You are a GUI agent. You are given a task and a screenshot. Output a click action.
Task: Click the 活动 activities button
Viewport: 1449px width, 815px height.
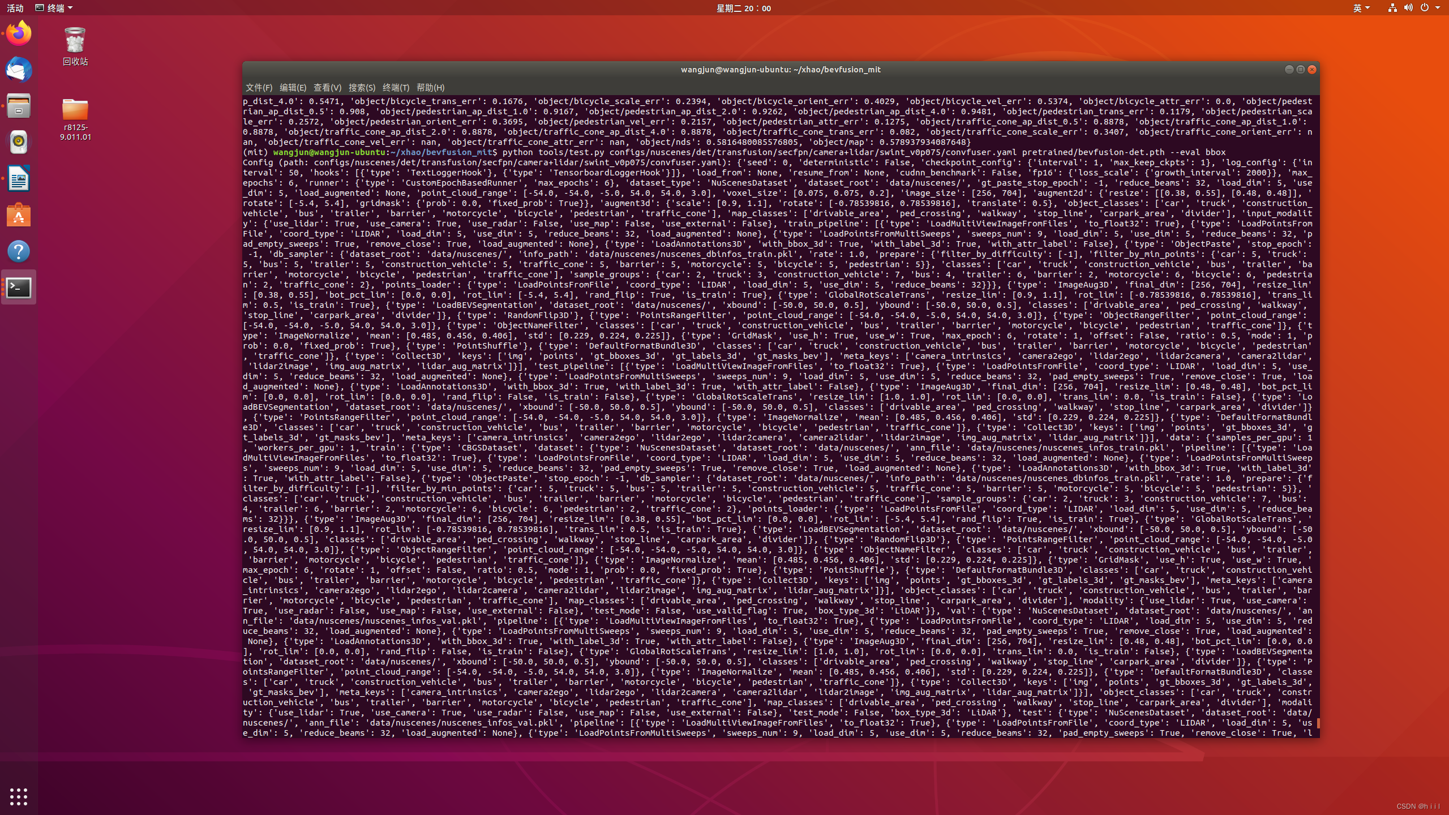15,8
